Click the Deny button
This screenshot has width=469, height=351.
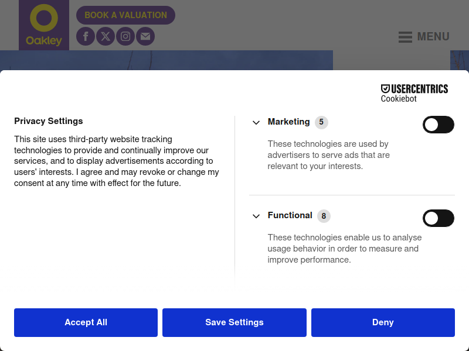pos(383,322)
